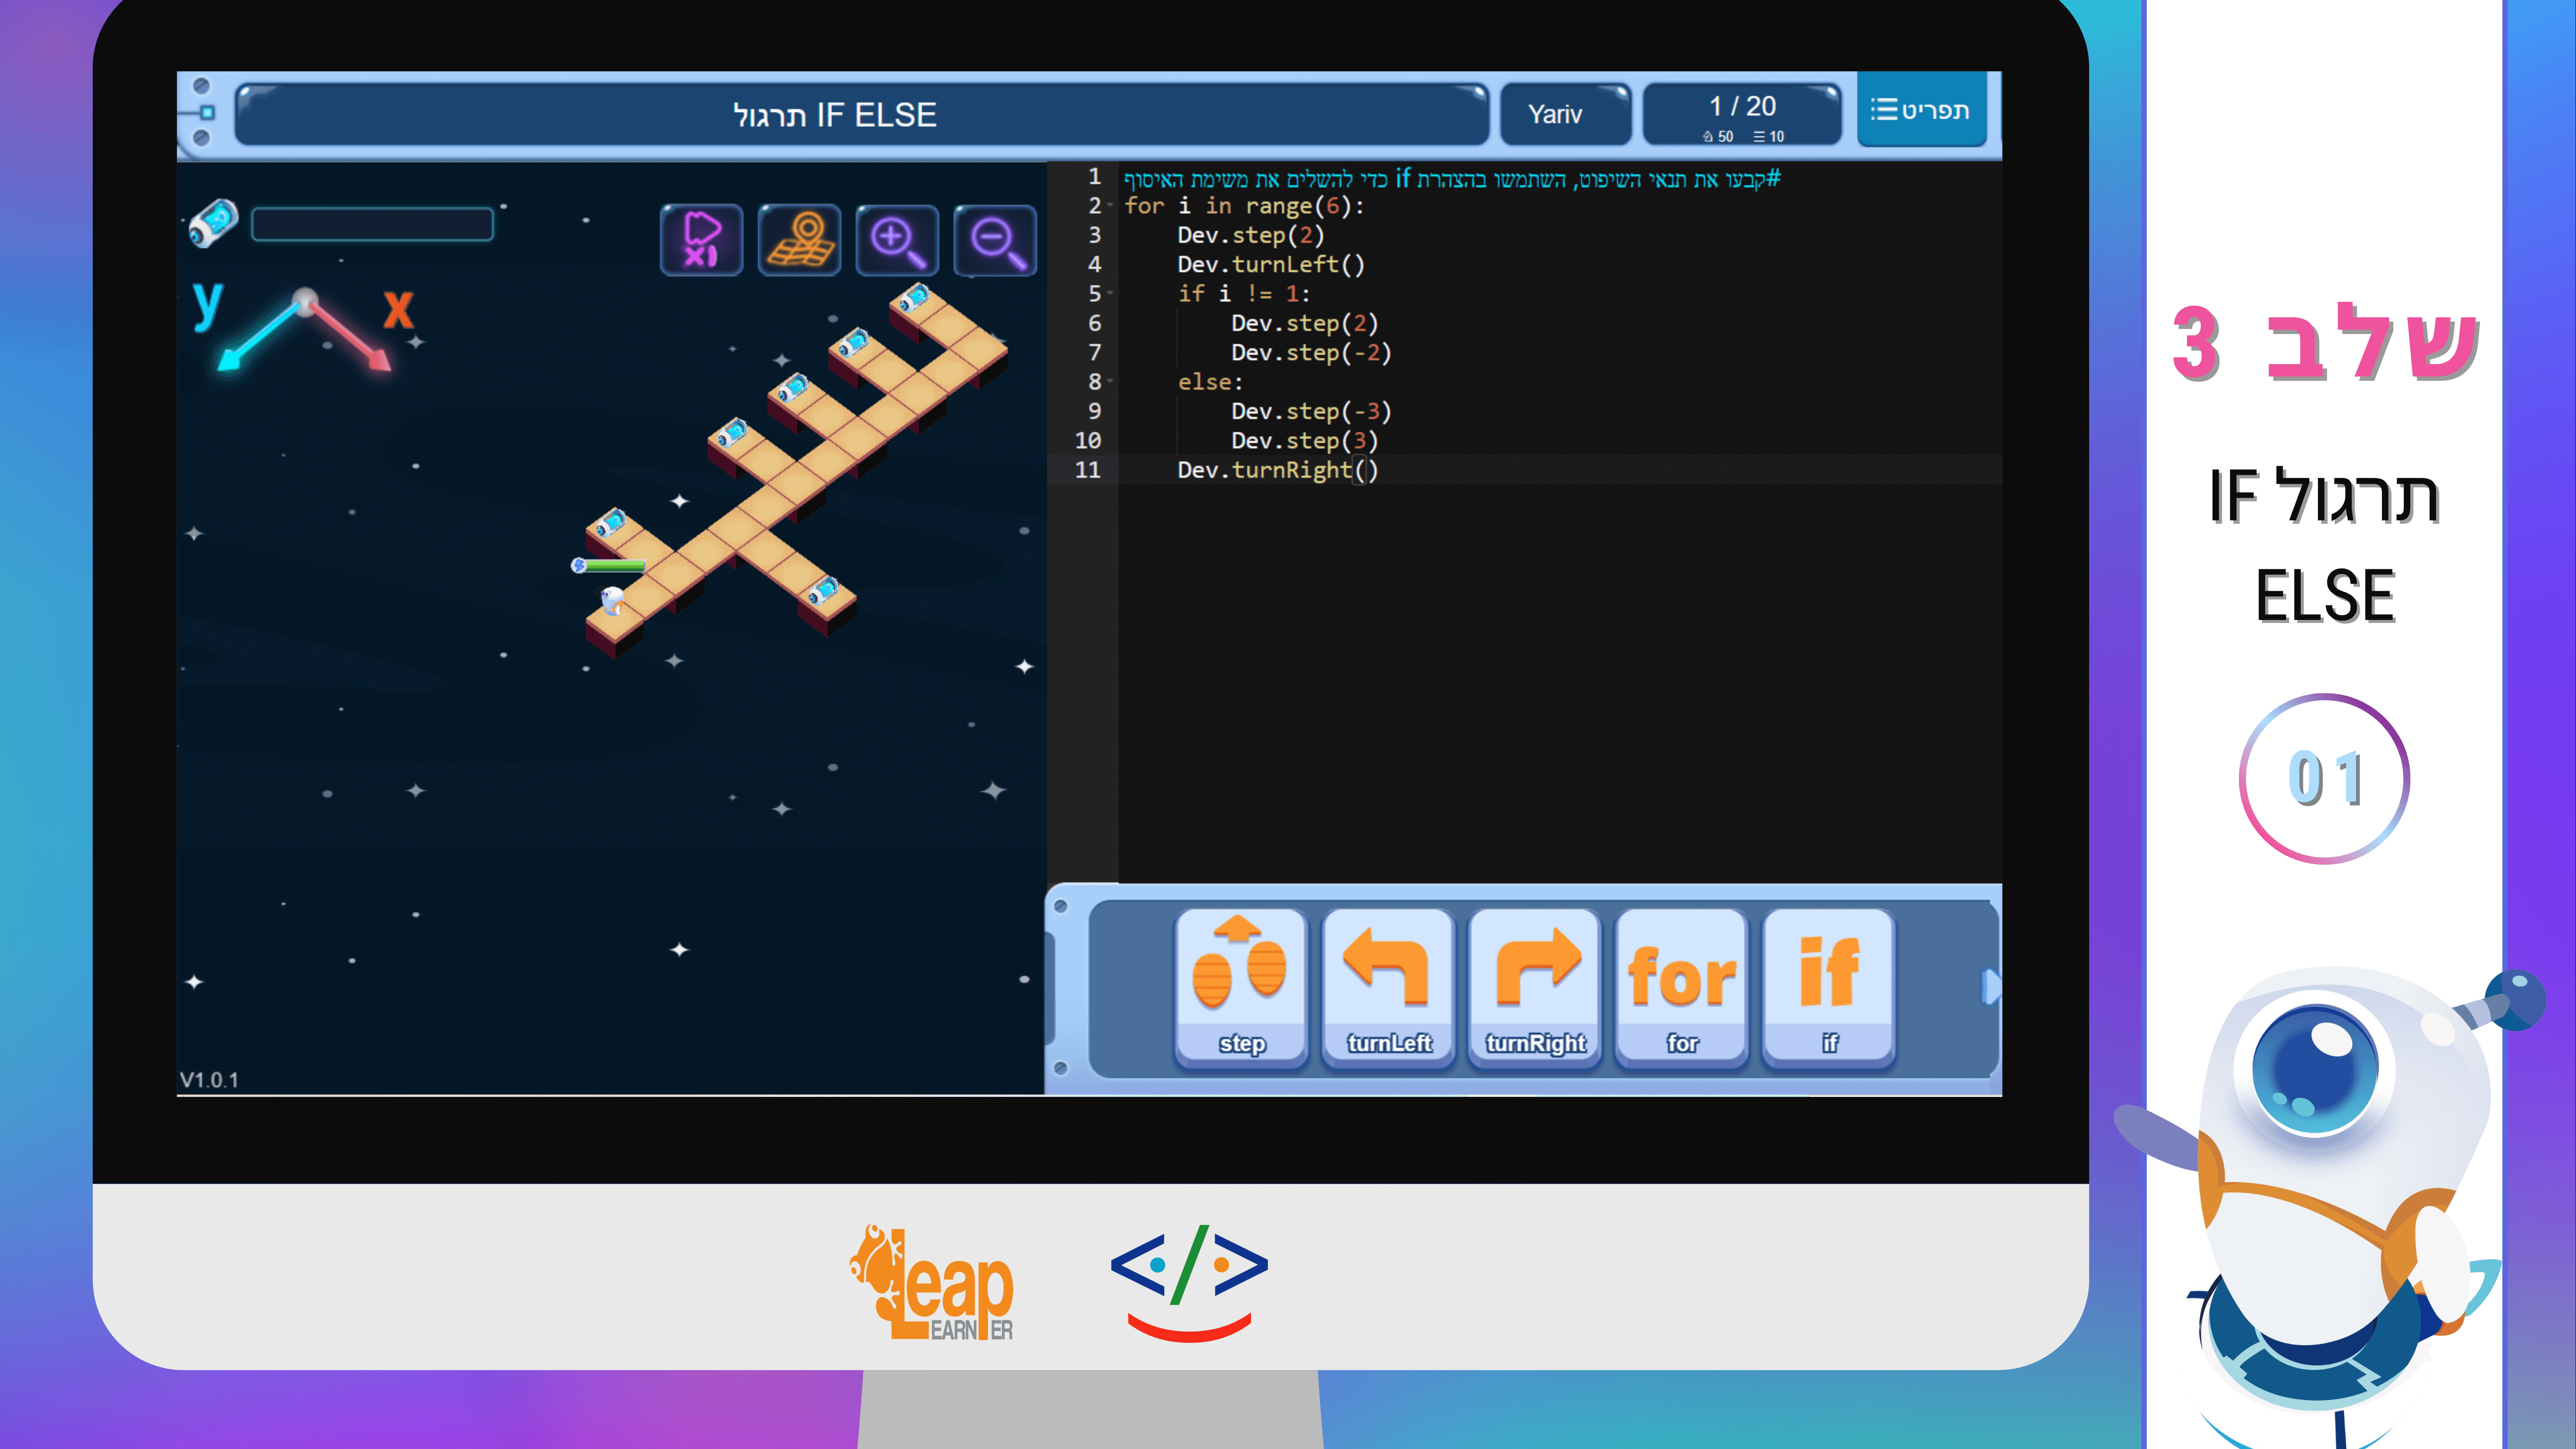The height and width of the screenshot is (1449, 2576).
Task: Click the robot's green health bar
Action: click(x=608, y=566)
